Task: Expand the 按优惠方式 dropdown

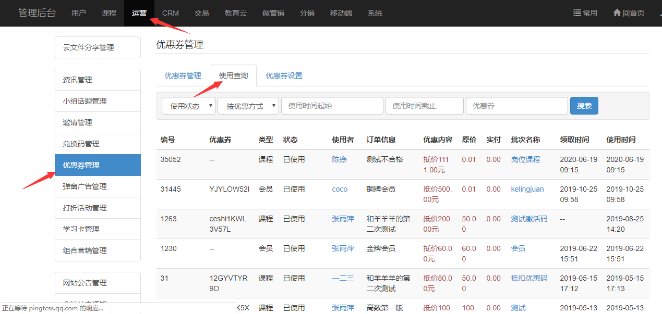Action: click(x=248, y=106)
